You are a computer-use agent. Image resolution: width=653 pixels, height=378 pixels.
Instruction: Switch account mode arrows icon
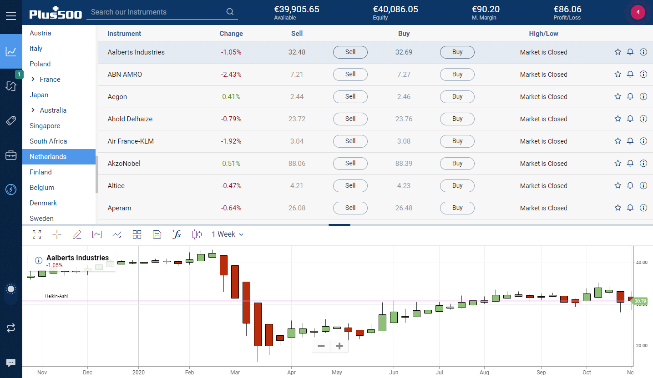point(11,328)
